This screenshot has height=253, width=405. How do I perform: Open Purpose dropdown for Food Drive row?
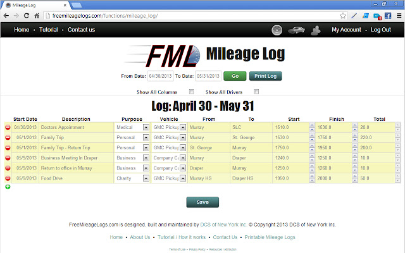click(x=146, y=178)
